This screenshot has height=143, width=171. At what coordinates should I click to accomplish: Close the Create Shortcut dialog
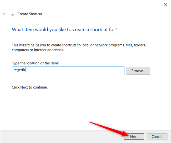tap(166, 4)
